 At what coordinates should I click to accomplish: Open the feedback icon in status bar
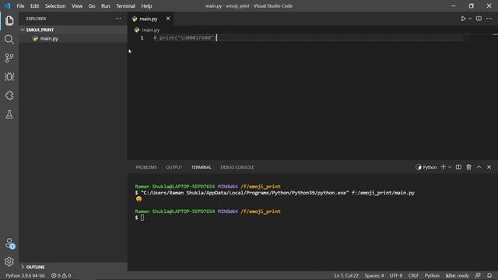pyautogui.click(x=478, y=275)
